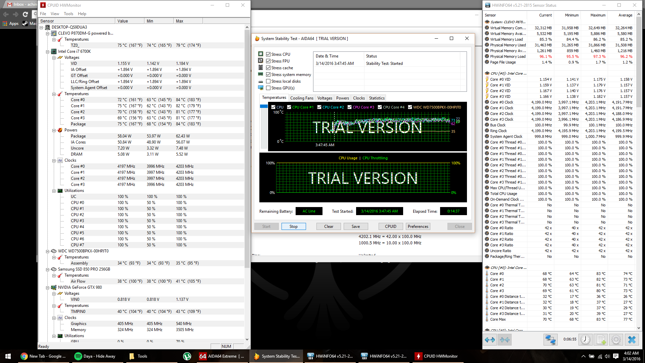
Task: Open action center notification icon
Action: 616,356
